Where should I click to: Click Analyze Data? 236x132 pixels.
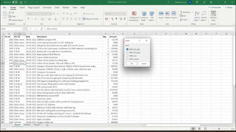tap(213, 16)
